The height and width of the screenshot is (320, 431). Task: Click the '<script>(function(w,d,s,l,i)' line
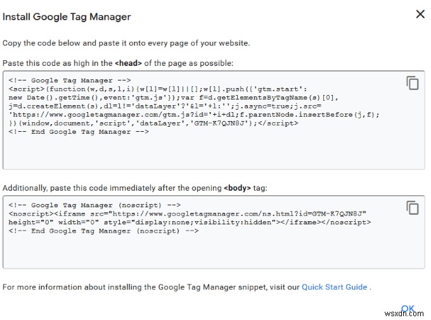(157, 89)
